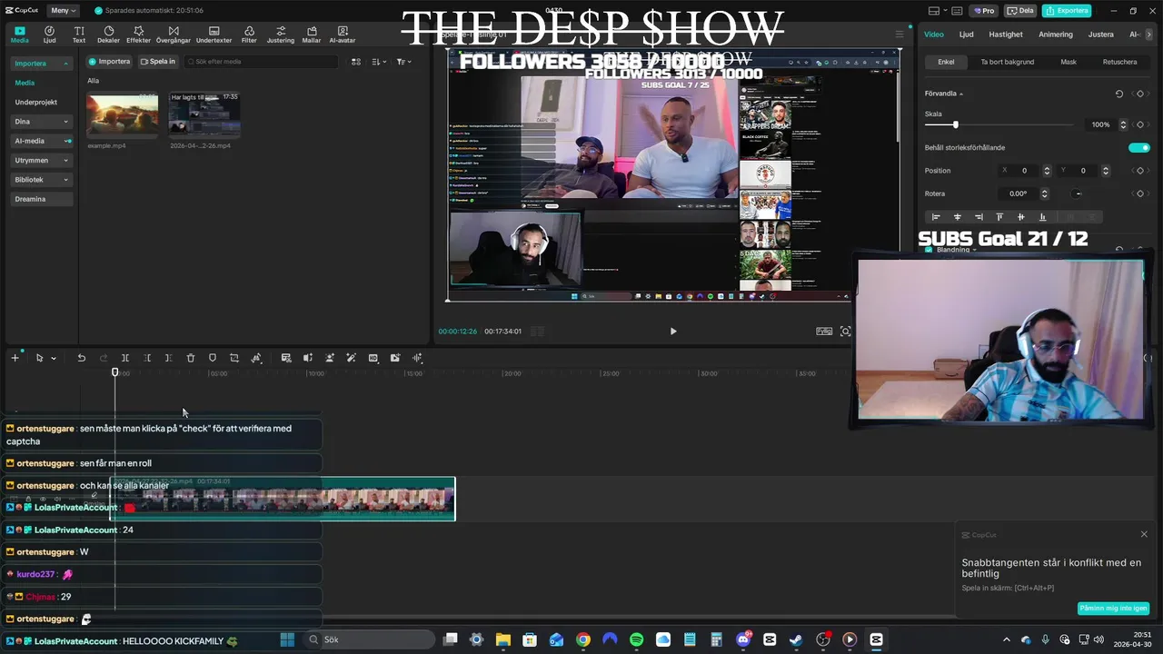The height and width of the screenshot is (654, 1163).
Task: Open the media sort options dropdown
Action: click(380, 62)
